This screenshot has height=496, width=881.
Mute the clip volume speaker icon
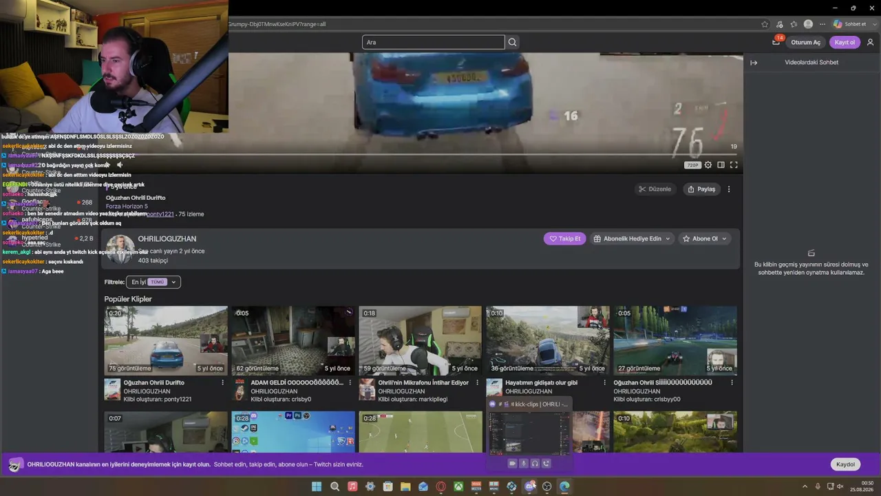click(x=120, y=165)
